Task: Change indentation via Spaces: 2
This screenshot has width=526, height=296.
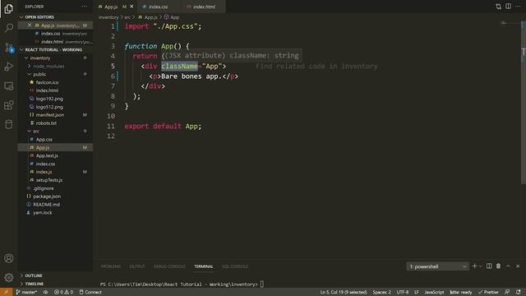Action: [x=381, y=292]
